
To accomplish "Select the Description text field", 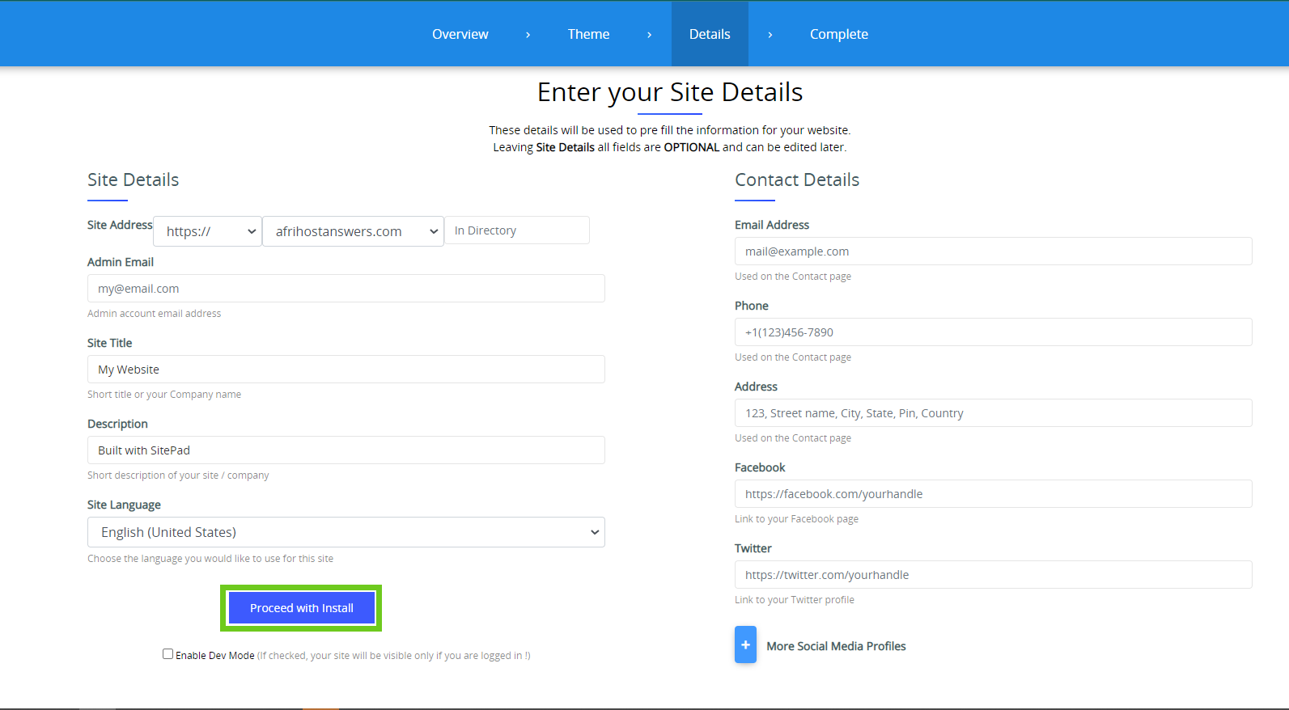I will click(x=346, y=450).
